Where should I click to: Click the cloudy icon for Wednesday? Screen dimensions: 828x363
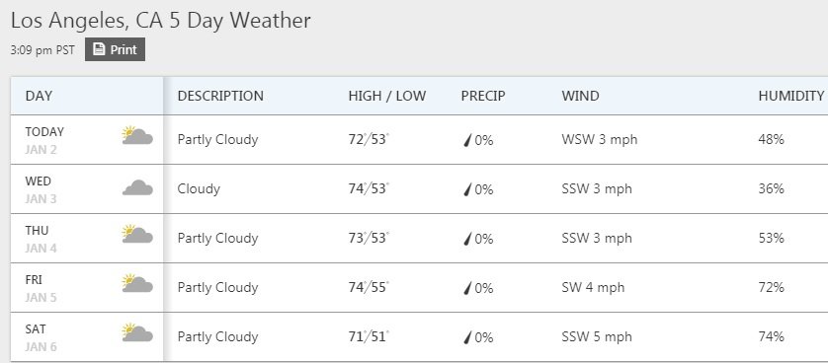[x=137, y=187]
